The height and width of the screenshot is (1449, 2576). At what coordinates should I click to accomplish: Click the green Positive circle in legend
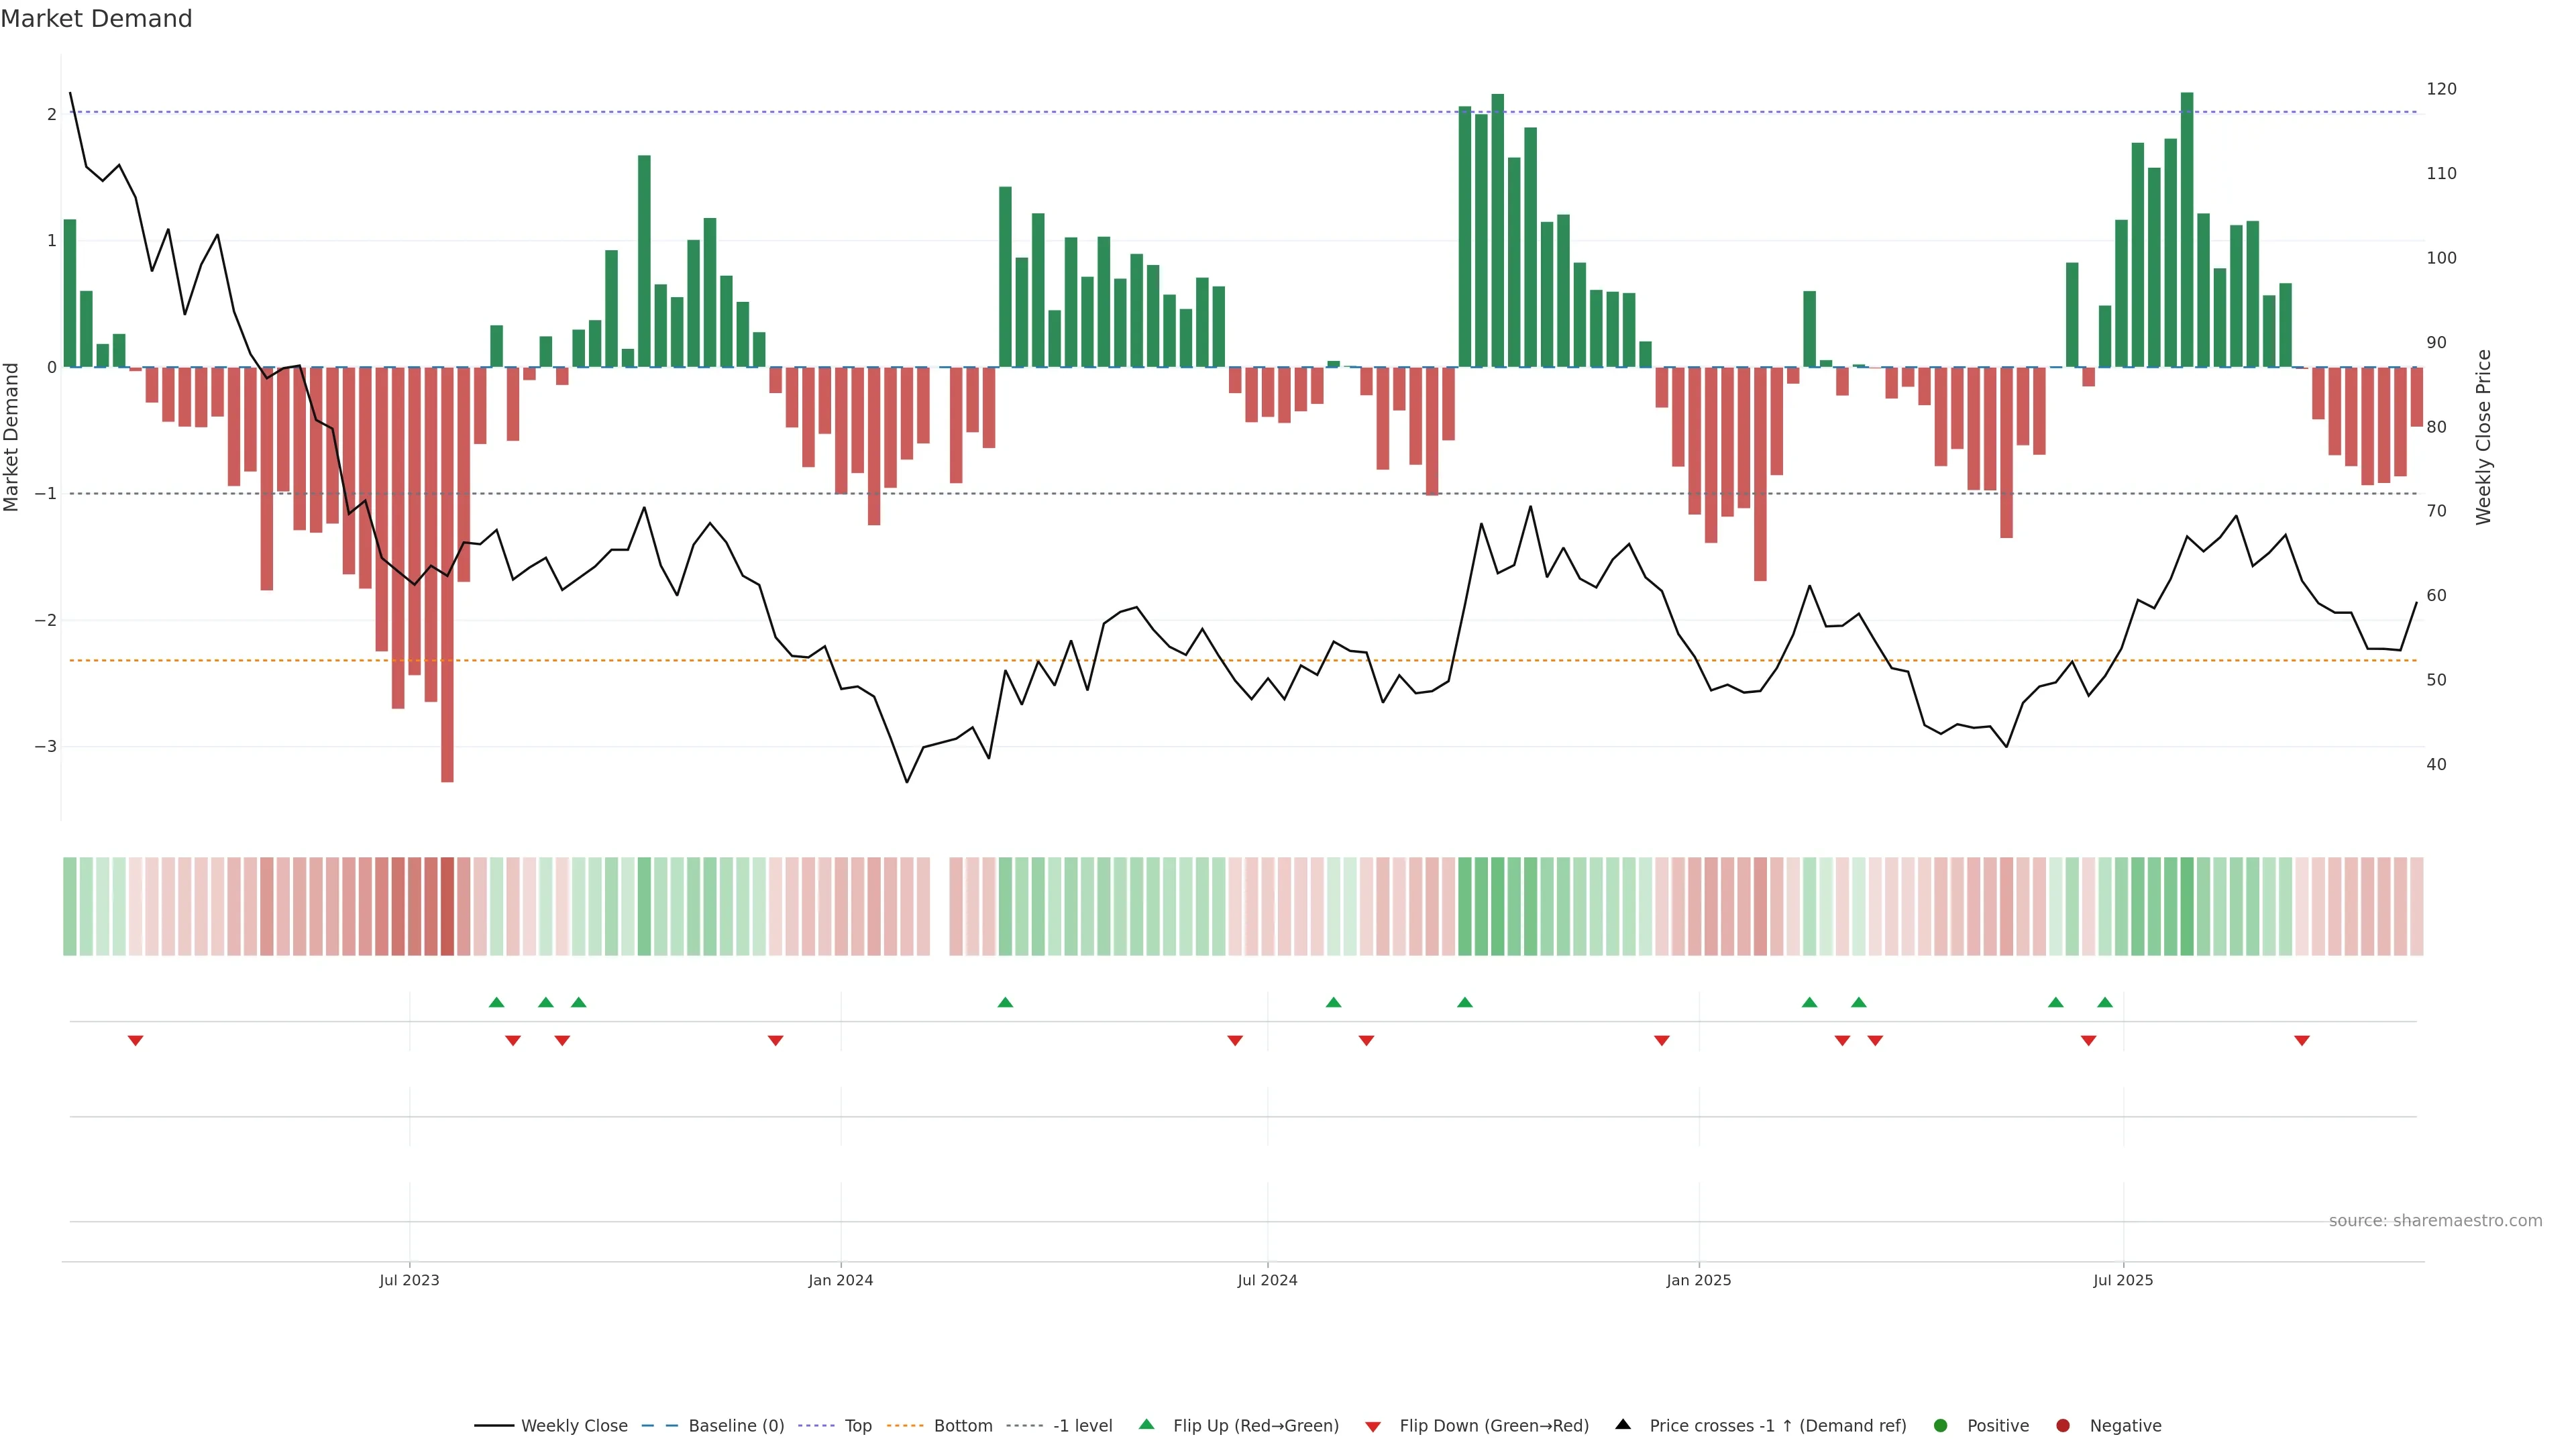[x=1941, y=1425]
